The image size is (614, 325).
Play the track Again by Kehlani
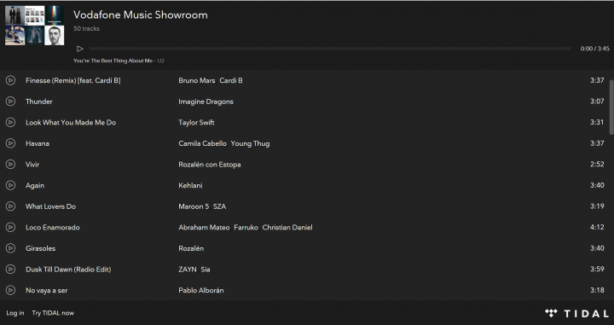(x=10, y=185)
